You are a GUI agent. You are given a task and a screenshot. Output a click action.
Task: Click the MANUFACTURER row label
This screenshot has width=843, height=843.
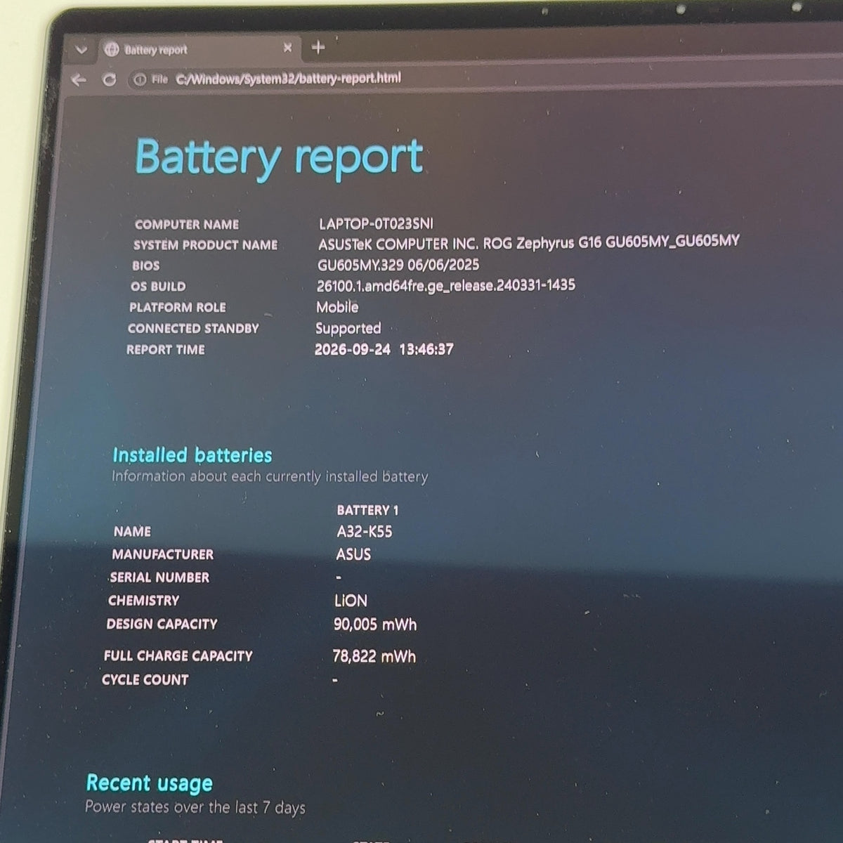click(162, 554)
